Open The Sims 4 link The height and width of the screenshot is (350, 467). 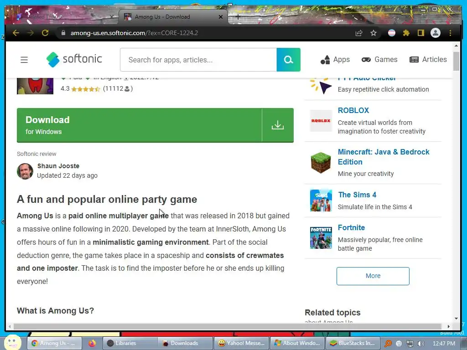tap(357, 195)
